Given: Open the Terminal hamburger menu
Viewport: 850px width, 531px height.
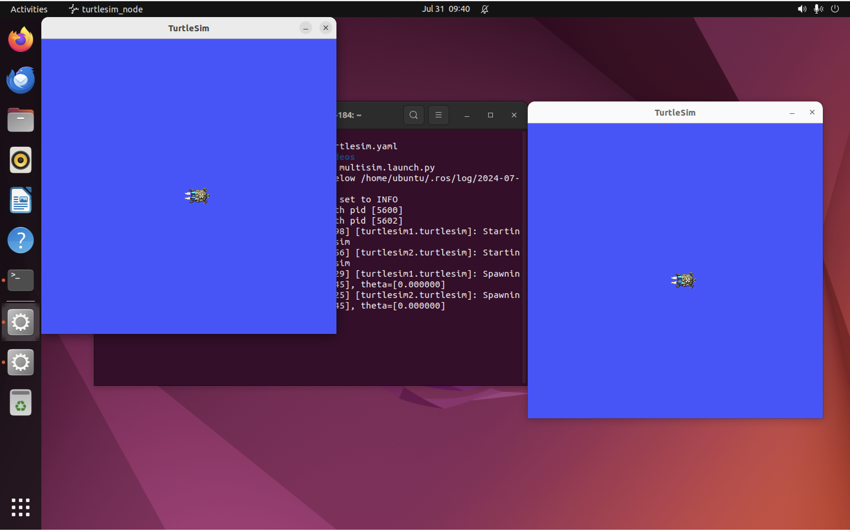Looking at the screenshot, I should [x=438, y=115].
